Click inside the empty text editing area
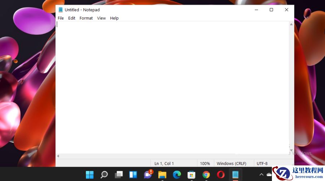This screenshot has width=325, height=181. pos(173,87)
